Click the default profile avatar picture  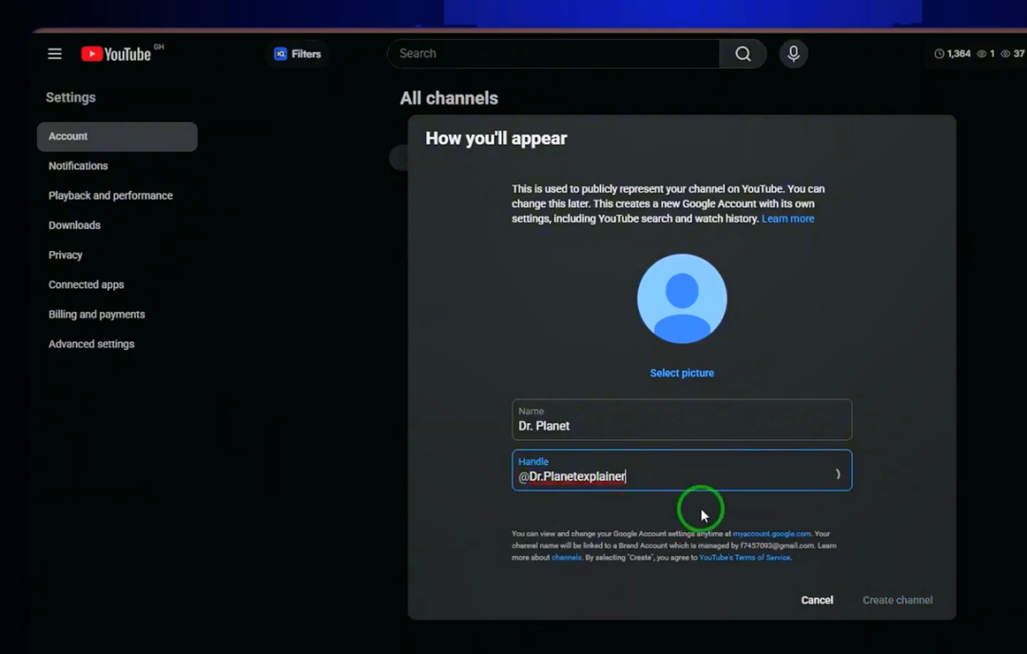click(682, 298)
